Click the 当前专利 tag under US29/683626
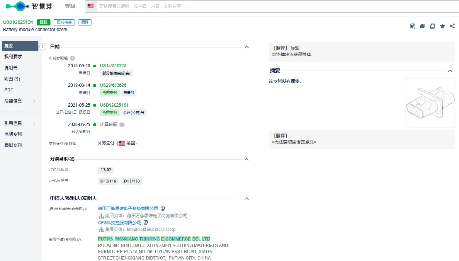Viewport: 459px width, 261px height. [110, 93]
